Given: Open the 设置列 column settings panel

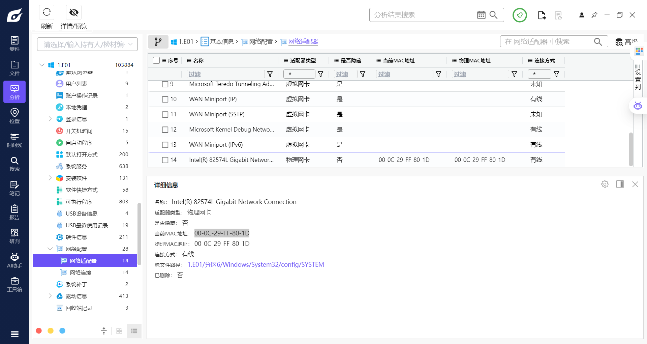Looking at the screenshot, I should (638, 77).
